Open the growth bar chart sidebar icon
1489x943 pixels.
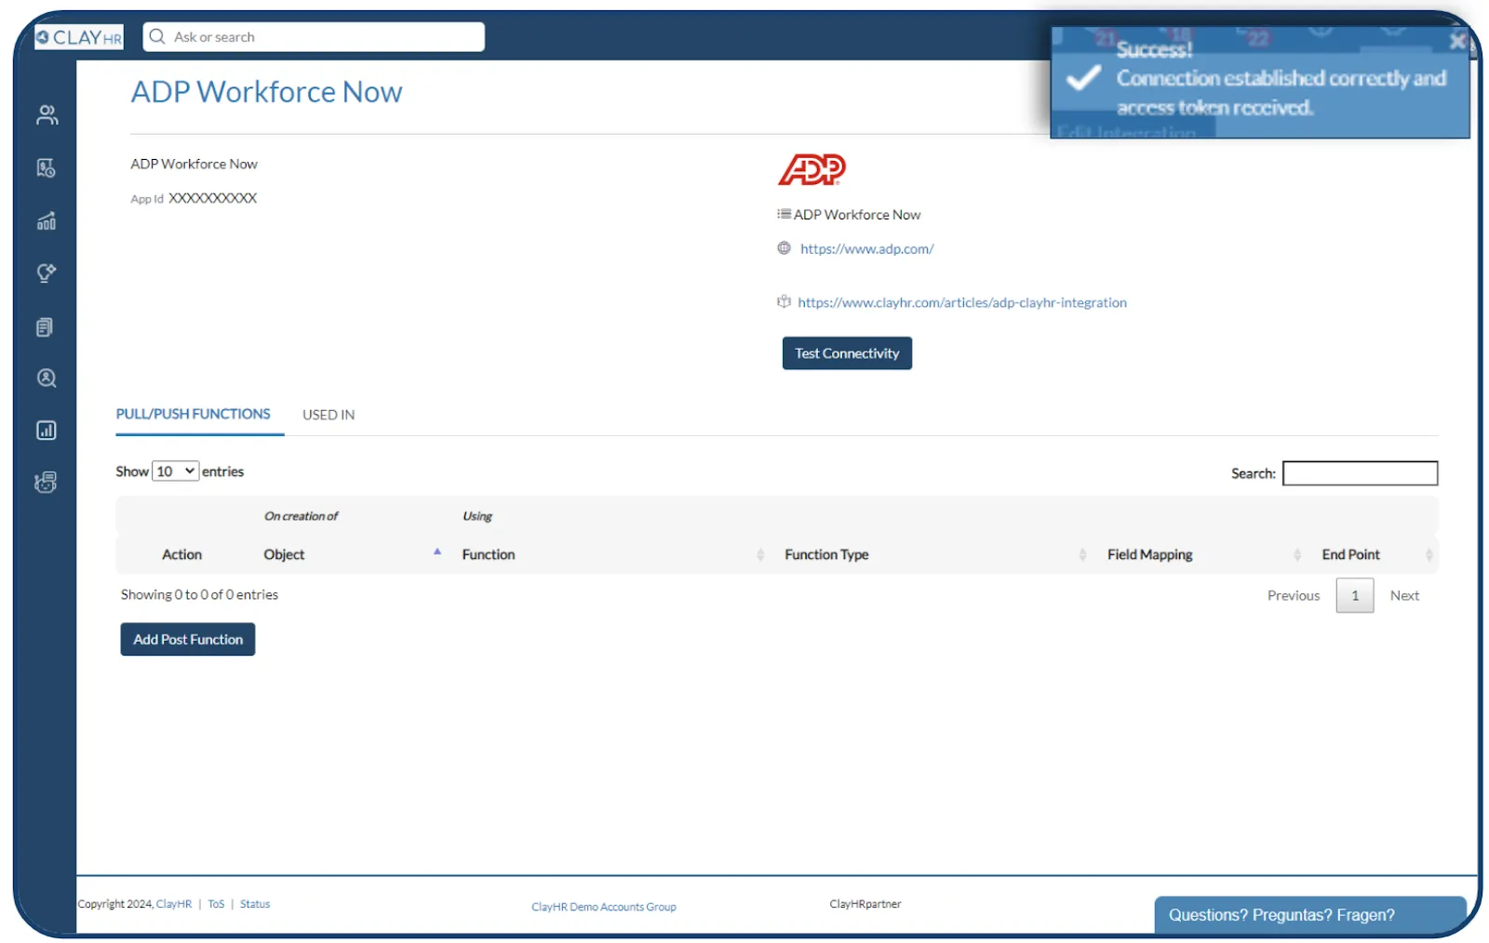click(47, 220)
